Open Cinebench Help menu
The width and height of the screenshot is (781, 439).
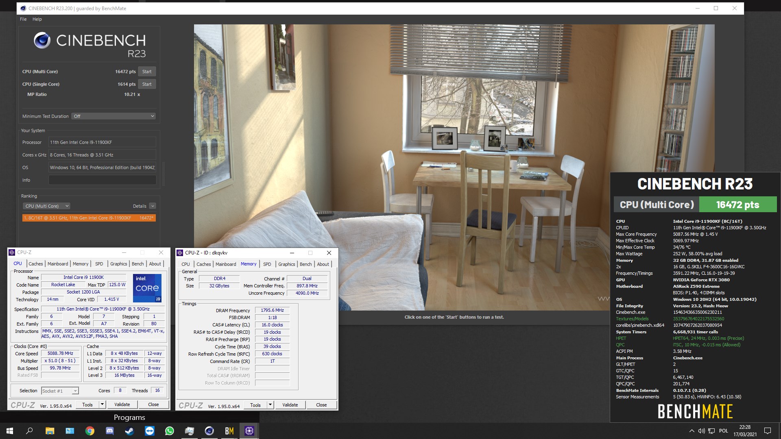coord(37,19)
